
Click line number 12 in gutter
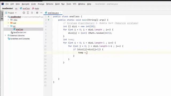(x=45, y=53)
